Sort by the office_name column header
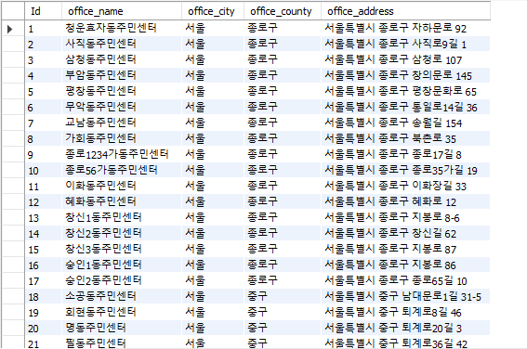The width and height of the screenshot is (527, 349). point(122,11)
